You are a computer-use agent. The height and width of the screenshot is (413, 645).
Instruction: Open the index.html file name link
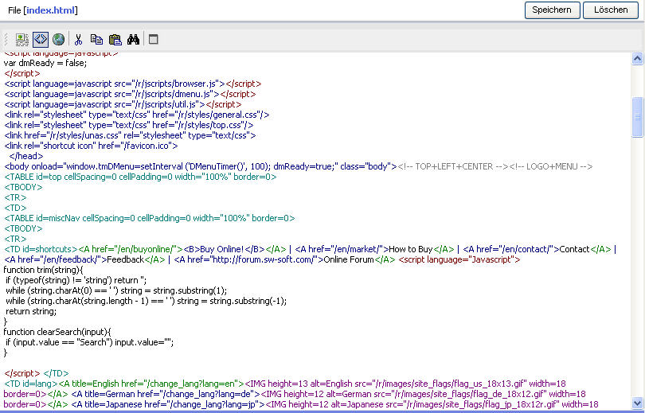(x=50, y=10)
